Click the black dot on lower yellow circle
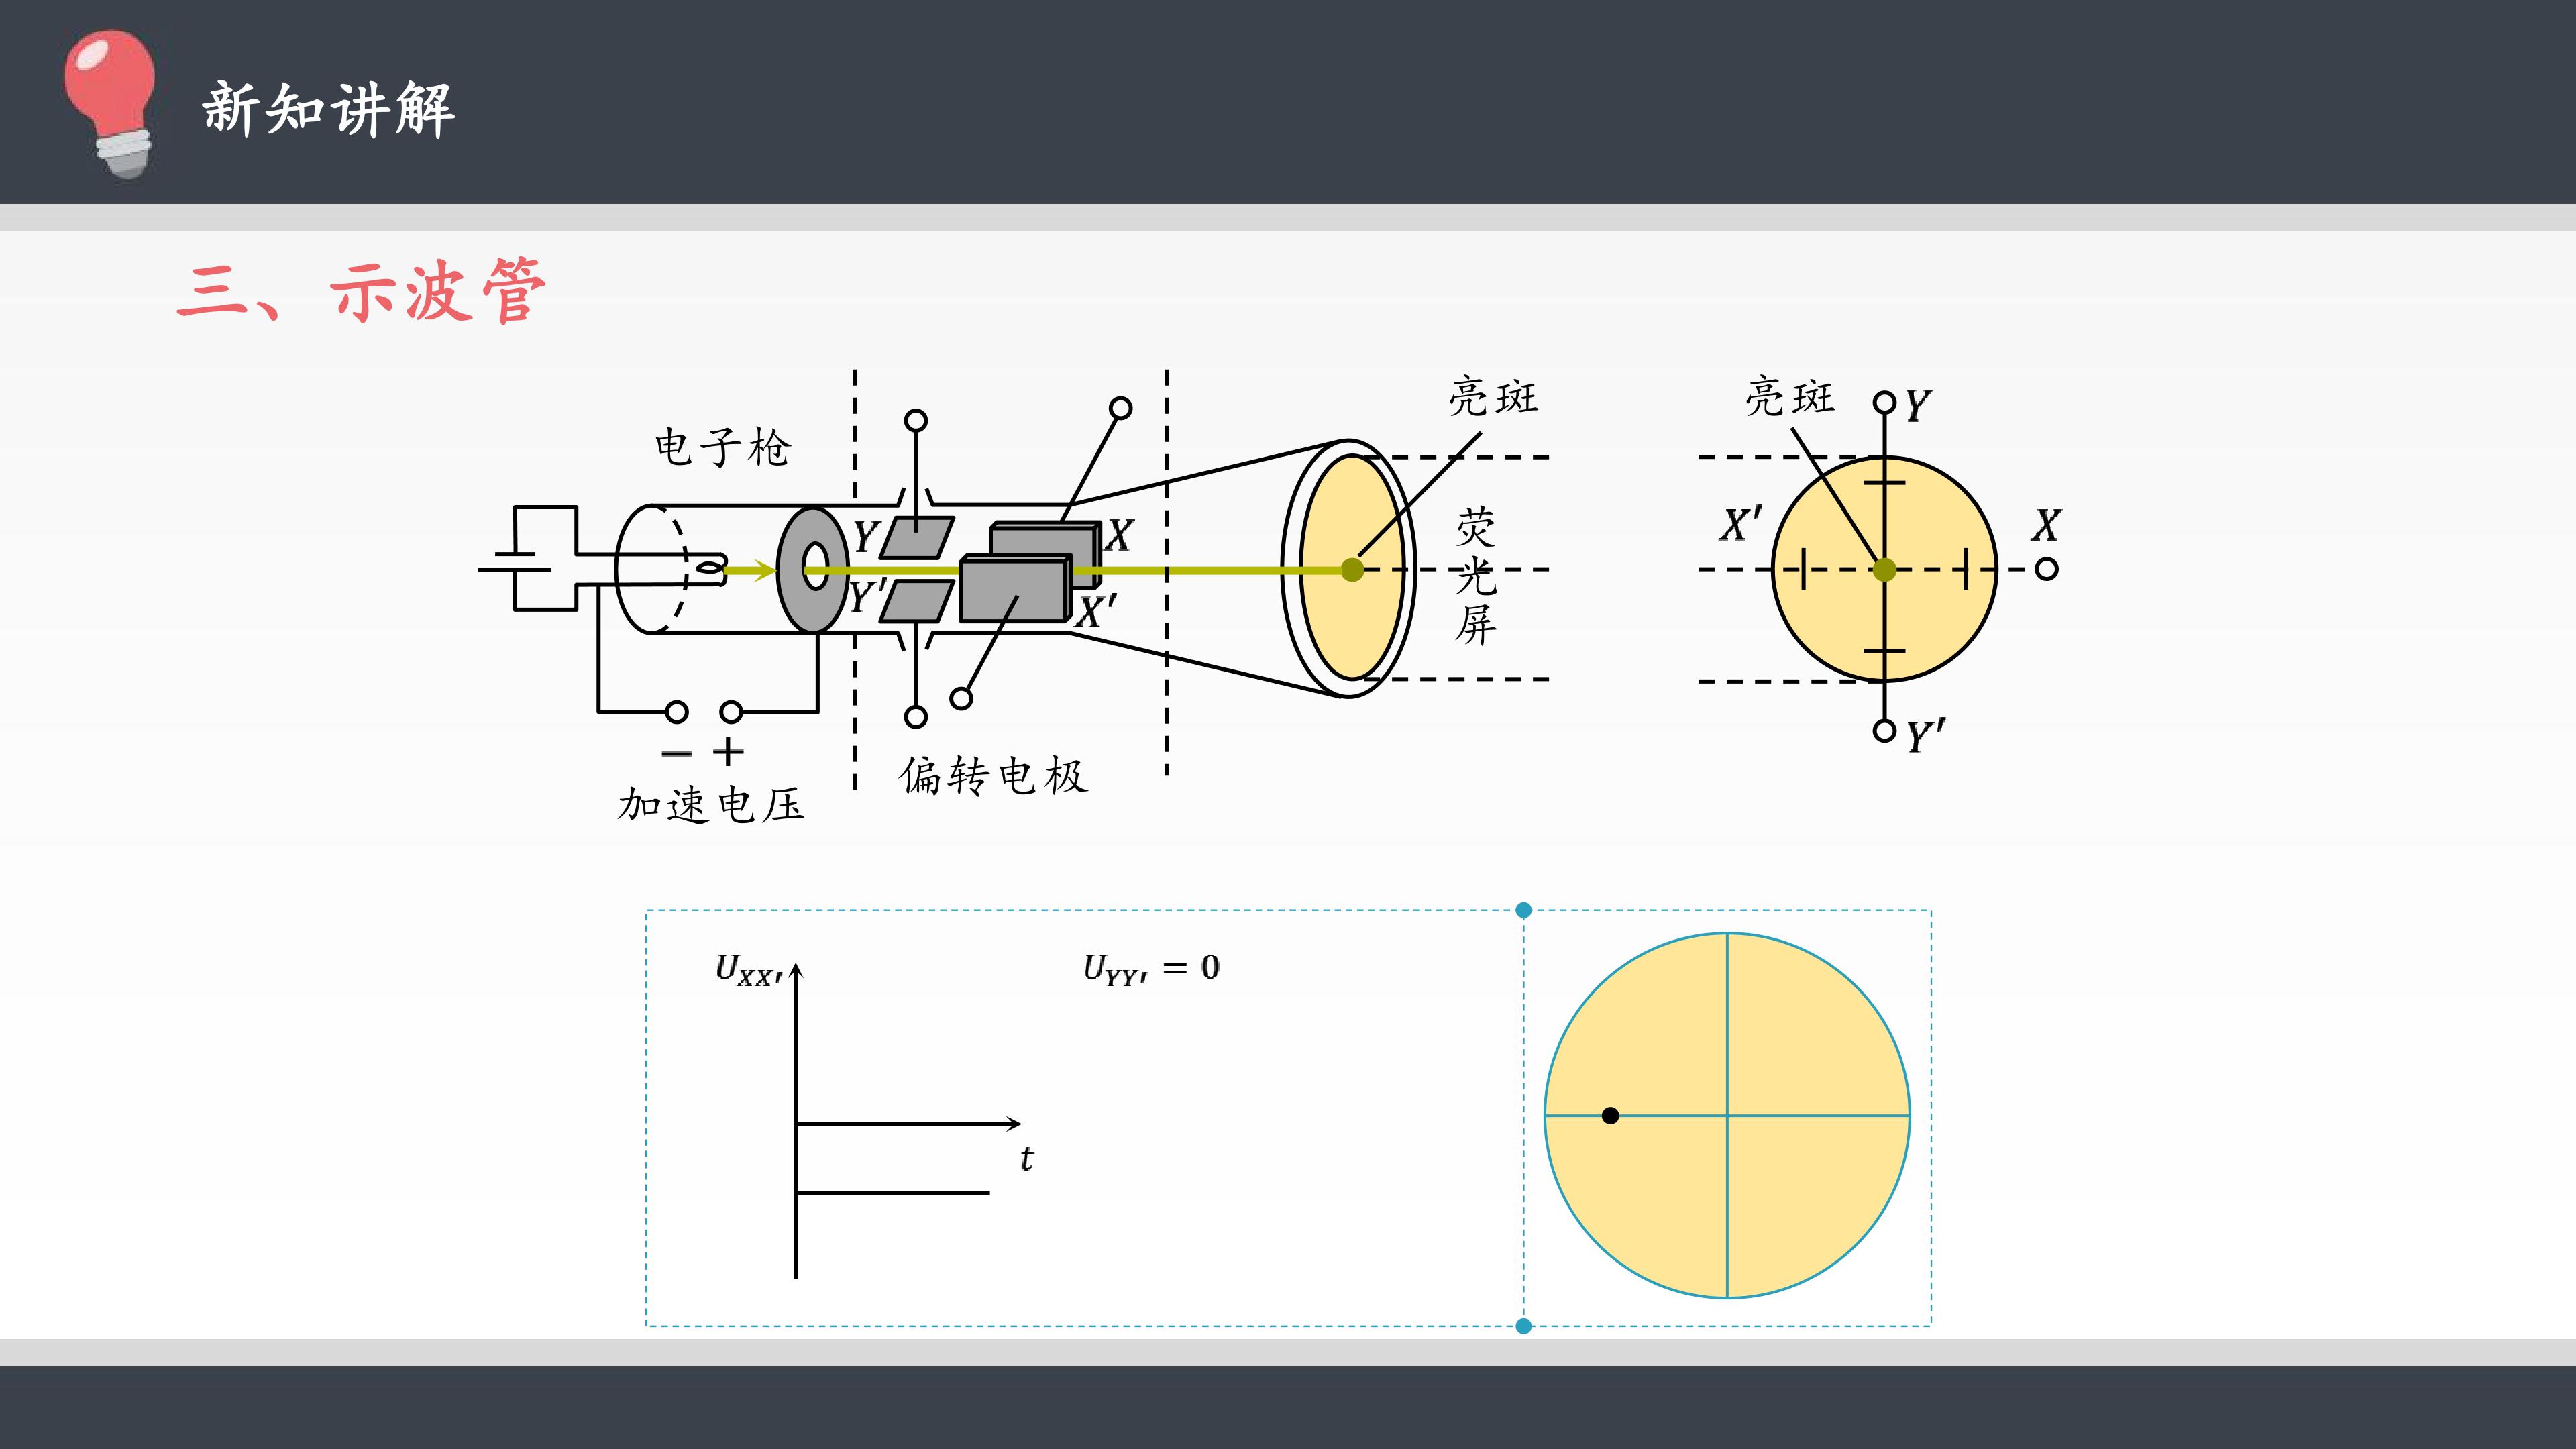Screen dimensions: 2576x1449 click(1610, 1115)
